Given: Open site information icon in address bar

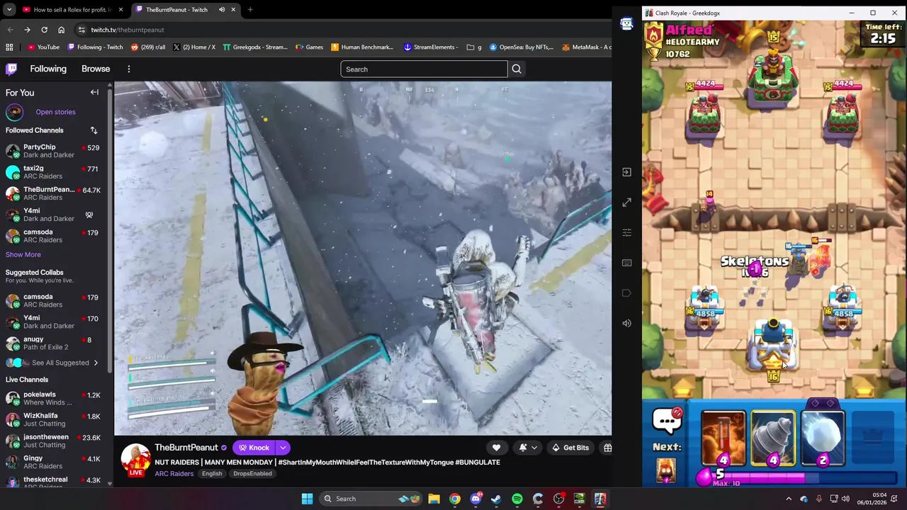Looking at the screenshot, I should pos(81,30).
